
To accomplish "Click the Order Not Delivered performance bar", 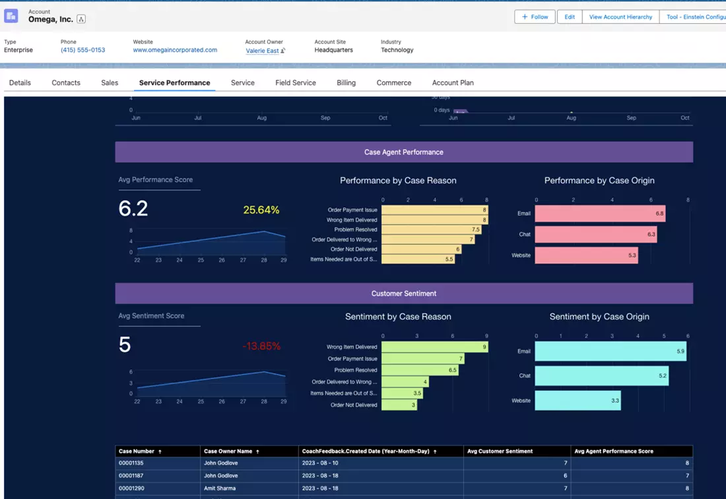I will (x=421, y=249).
